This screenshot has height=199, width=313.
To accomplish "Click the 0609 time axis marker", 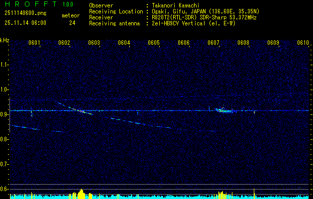I will [x=273, y=43].
